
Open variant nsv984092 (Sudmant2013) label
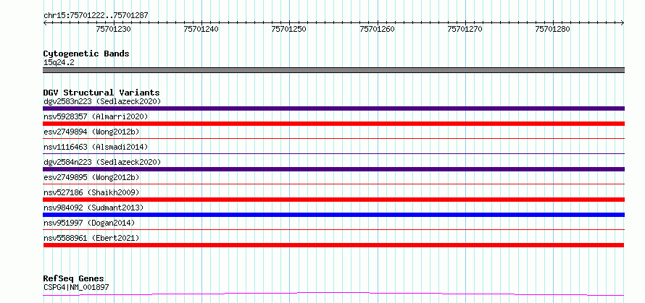[93, 208]
